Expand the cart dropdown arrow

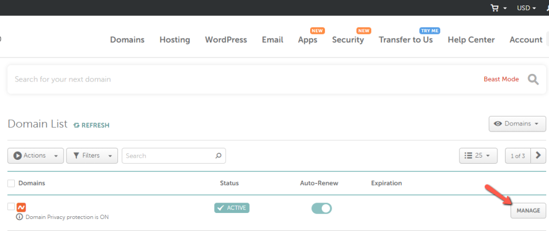[x=505, y=8]
